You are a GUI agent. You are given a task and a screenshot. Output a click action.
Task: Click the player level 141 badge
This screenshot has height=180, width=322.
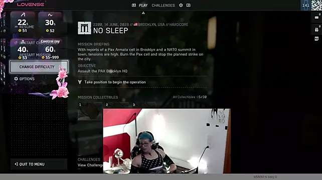(x=305, y=5)
